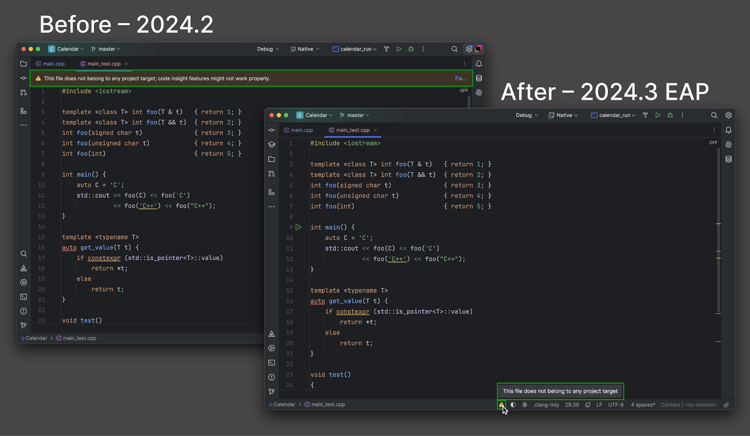
Task: Toggle read-only lock icon in After status bar
Action: click(726, 405)
